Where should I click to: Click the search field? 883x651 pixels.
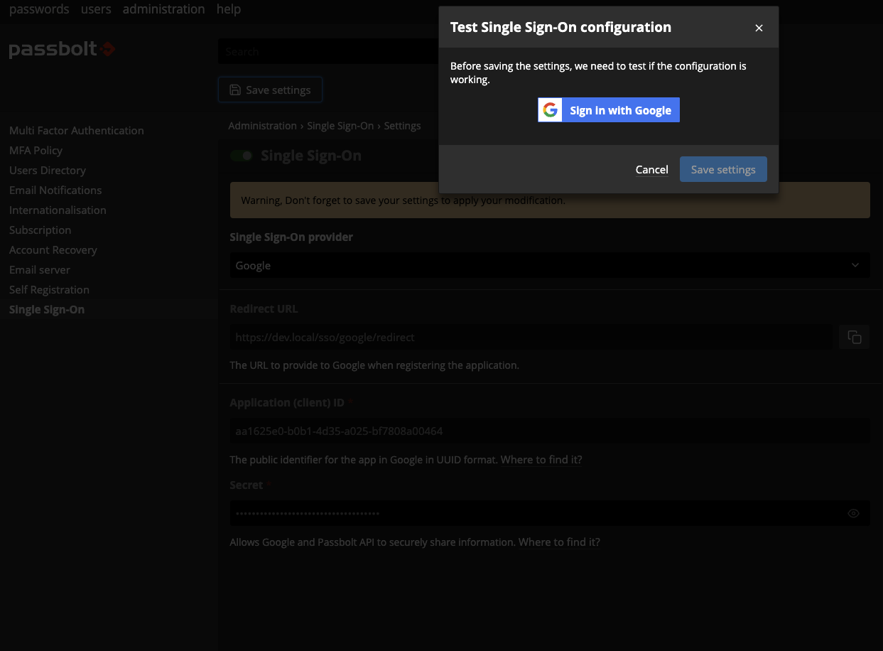(328, 51)
